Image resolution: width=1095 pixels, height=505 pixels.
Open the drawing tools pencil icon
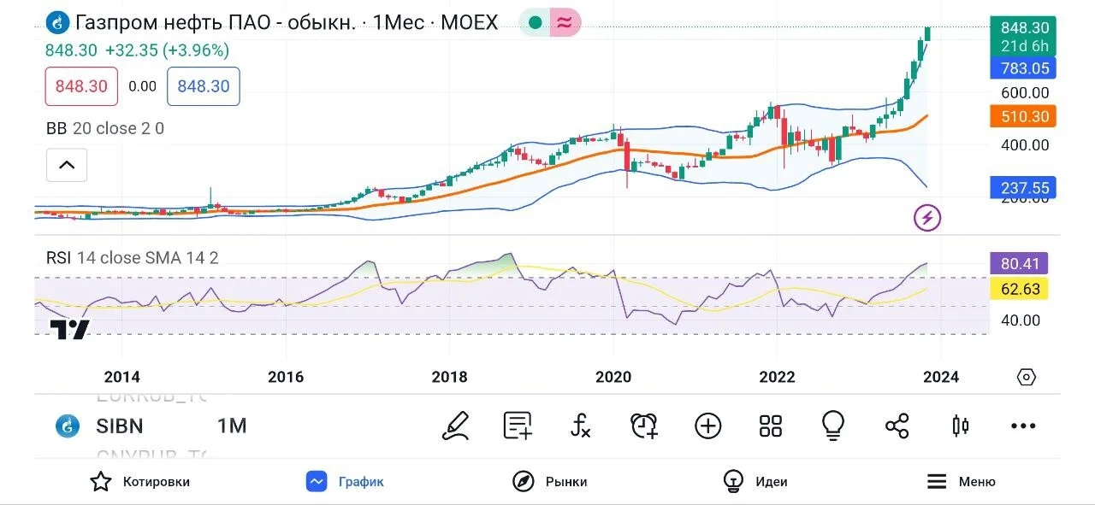point(456,426)
